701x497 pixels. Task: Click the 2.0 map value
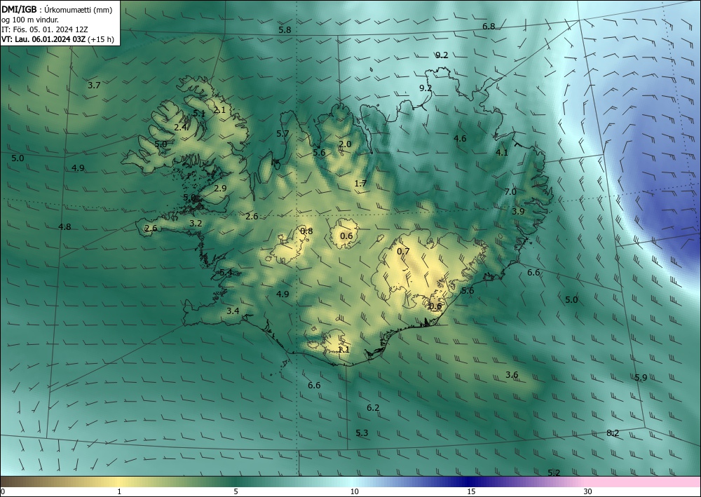pyautogui.click(x=345, y=144)
